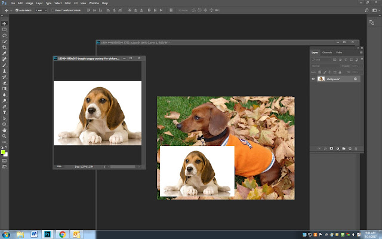Open the Auto-Select Layer dropdown
The height and width of the screenshot is (239, 382).
click(x=41, y=11)
